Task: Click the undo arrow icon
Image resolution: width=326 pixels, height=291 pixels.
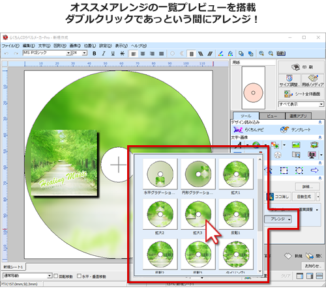Action: [7, 53]
